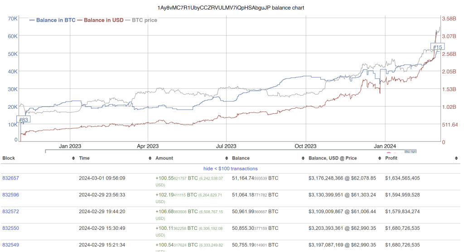The height and width of the screenshot is (252, 464).
Task: Click amount +100.55821757 BTC
Action: tap(177, 178)
